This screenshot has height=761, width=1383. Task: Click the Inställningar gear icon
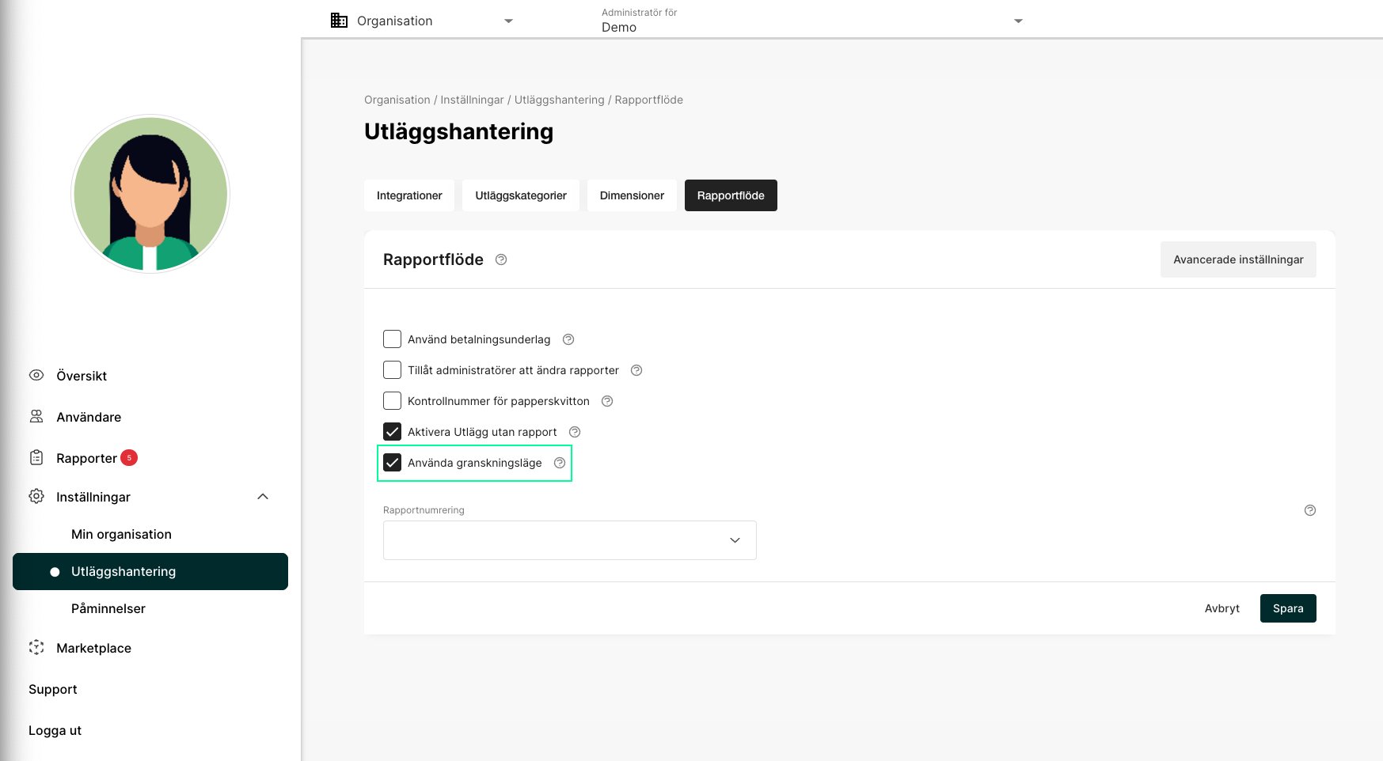point(36,496)
